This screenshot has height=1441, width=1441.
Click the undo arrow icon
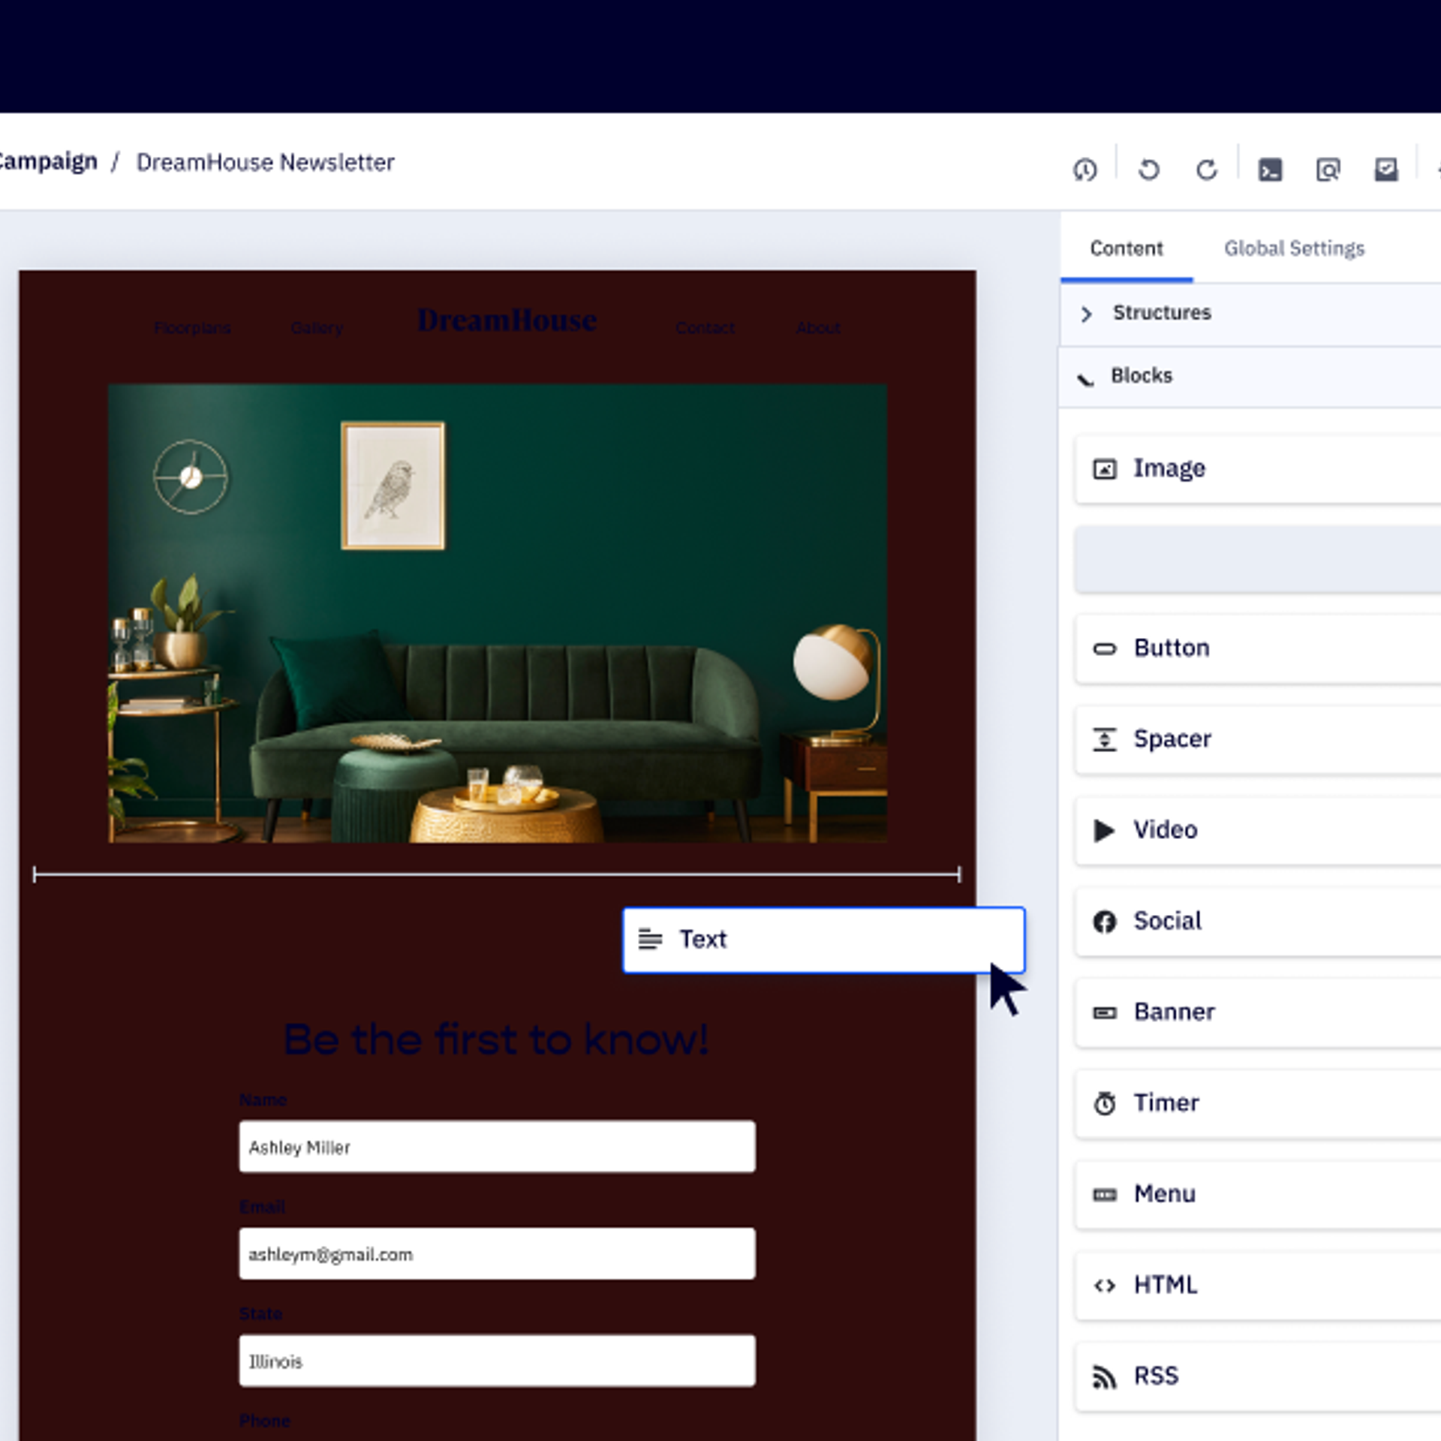coord(1148,170)
